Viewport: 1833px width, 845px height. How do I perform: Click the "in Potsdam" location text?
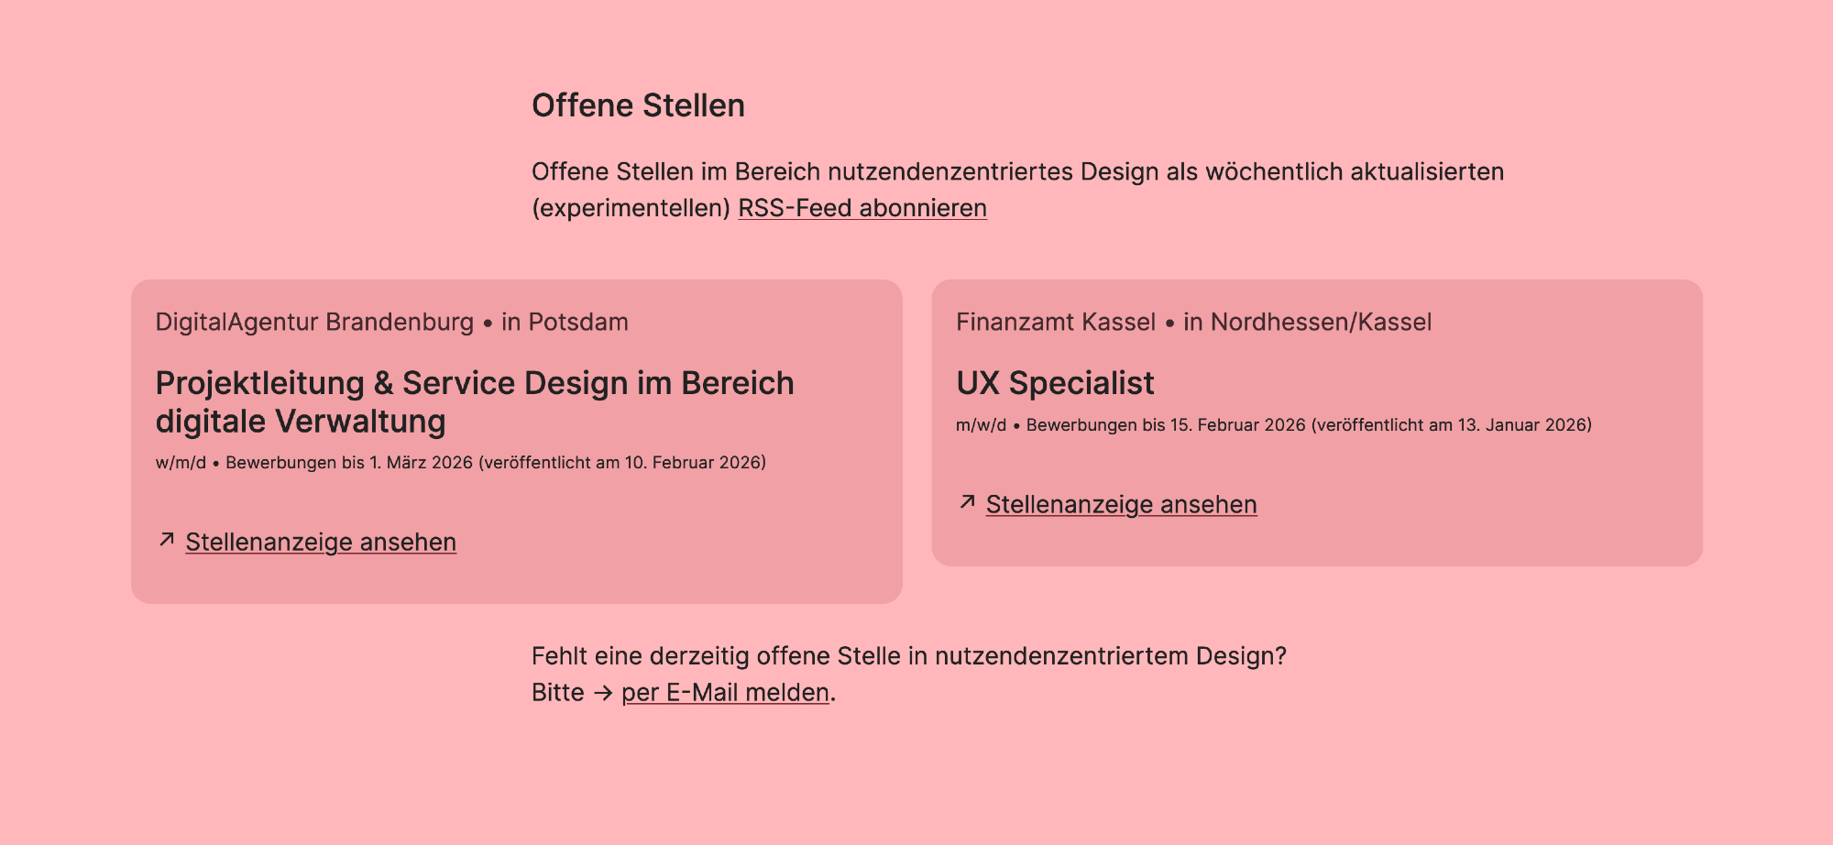click(x=565, y=322)
